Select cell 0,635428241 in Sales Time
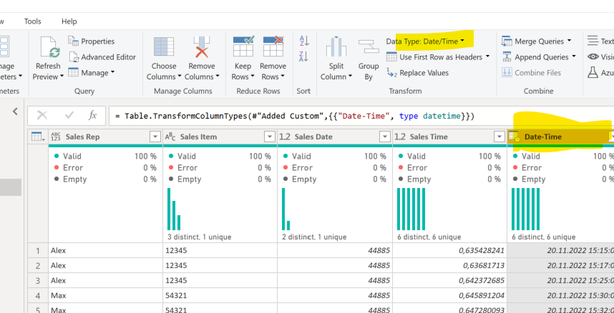The height and width of the screenshot is (313, 614). click(449, 250)
